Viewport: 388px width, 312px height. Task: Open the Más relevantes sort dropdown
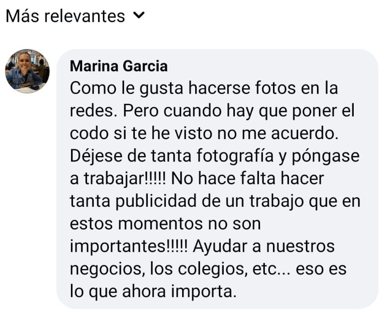point(75,16)
